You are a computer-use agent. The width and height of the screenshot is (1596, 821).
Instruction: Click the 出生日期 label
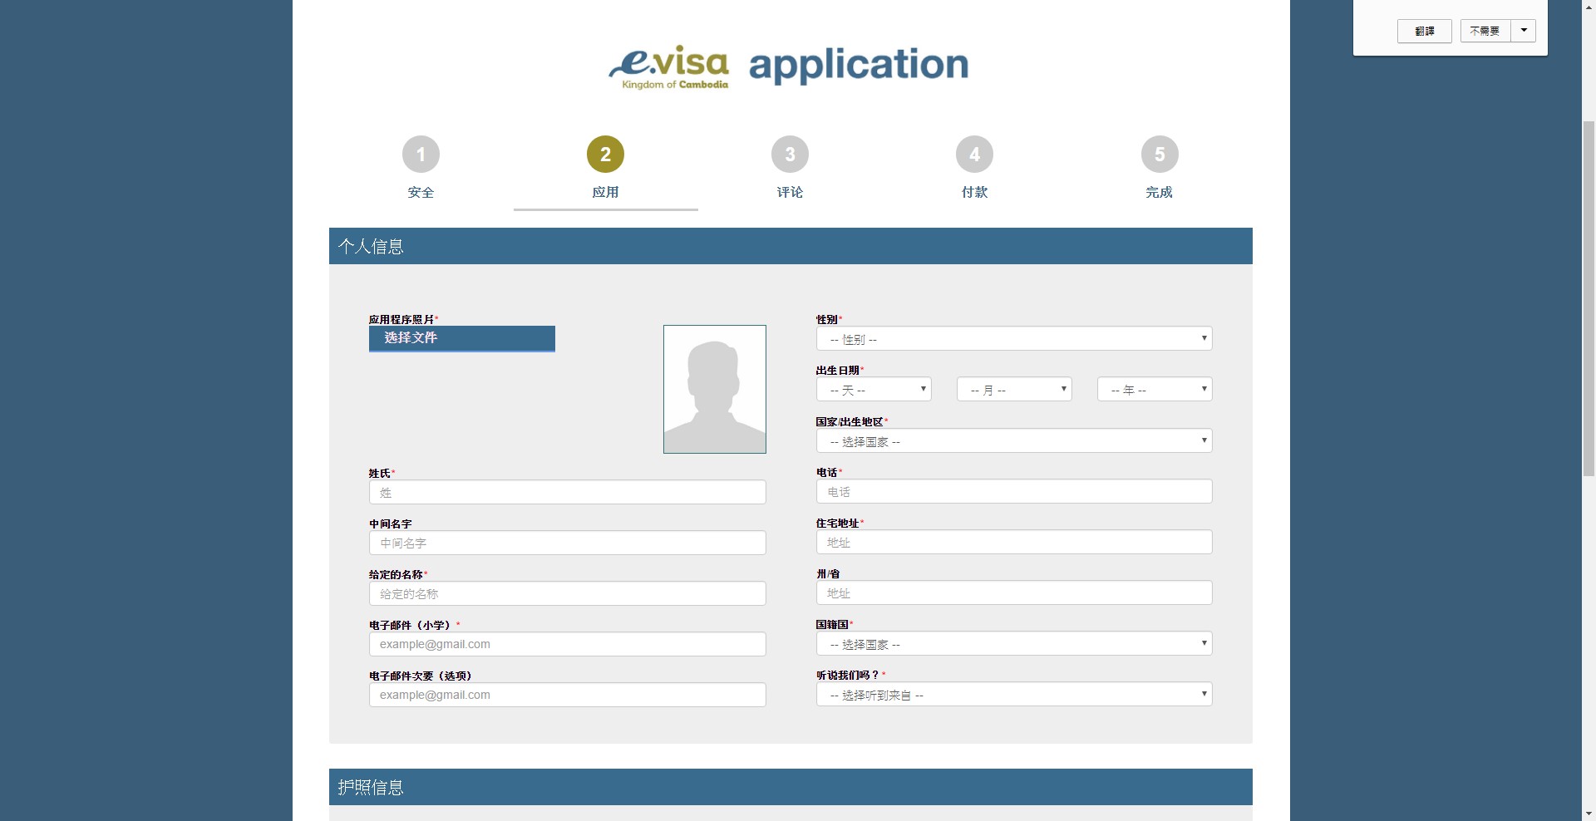(838, 371)
